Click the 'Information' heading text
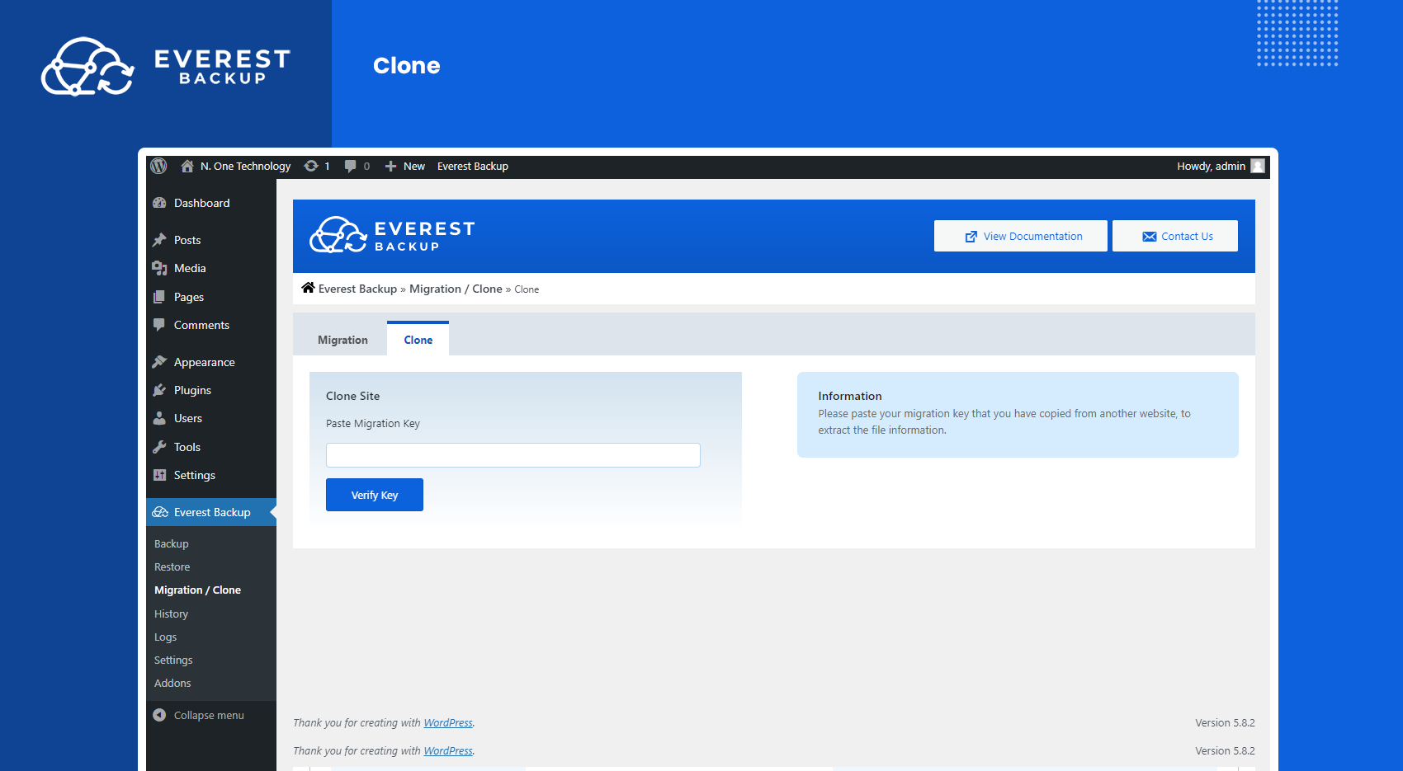1403x771 pixels. click(x=850, y=396)
